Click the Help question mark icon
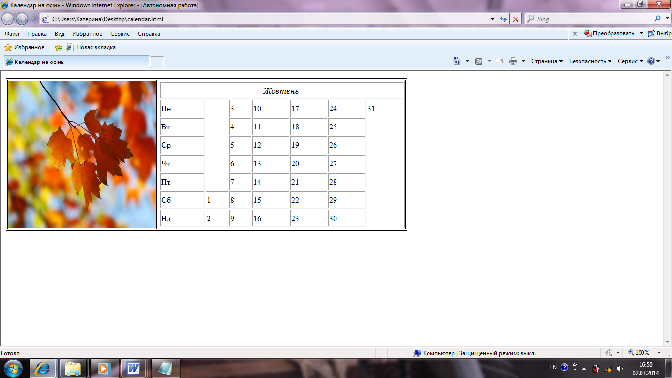Viewport: 672px width, 378px height. coord(651,61)
